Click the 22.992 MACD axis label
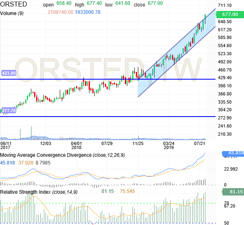The width and height of the screenshot is (244, 225). tap(231, 169)
